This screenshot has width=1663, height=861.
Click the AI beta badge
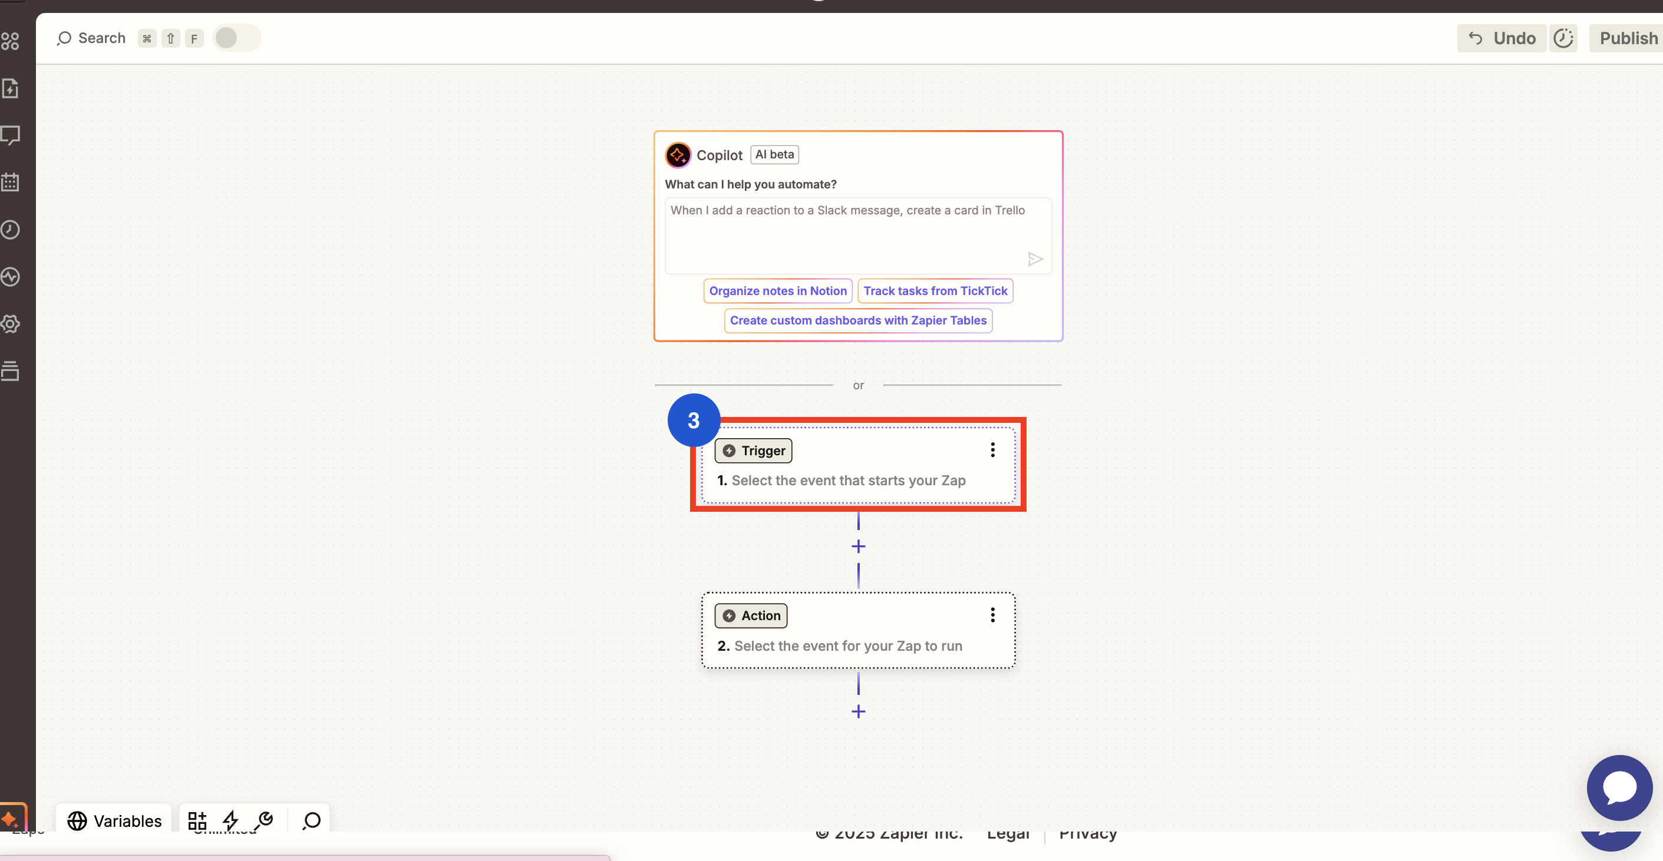click(774, 155)
